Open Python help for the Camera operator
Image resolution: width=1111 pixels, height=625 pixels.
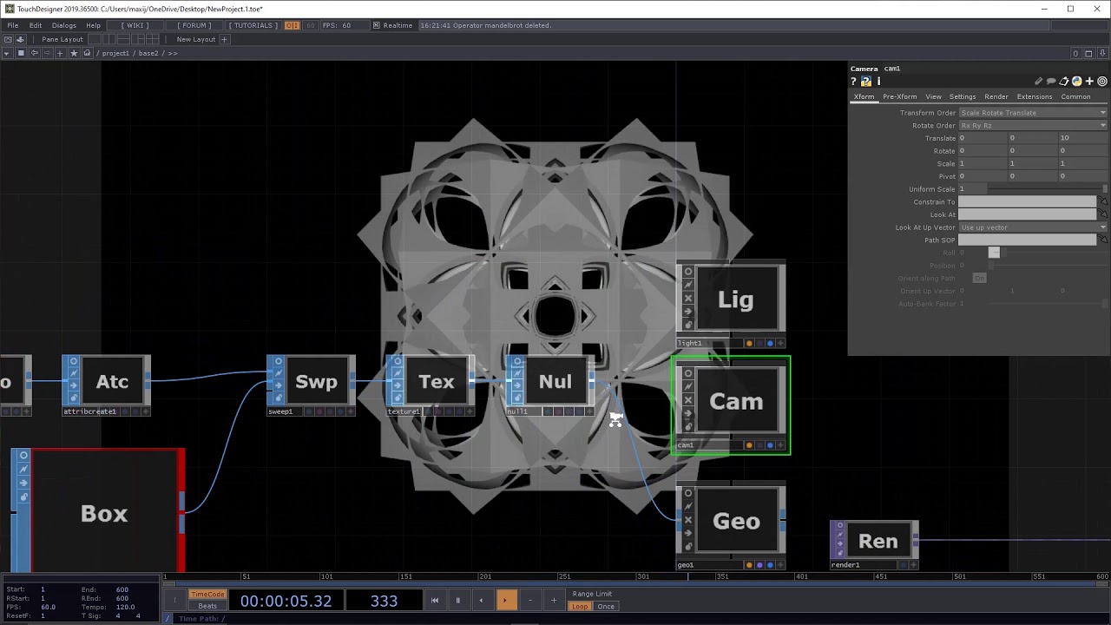click(865, 82)
